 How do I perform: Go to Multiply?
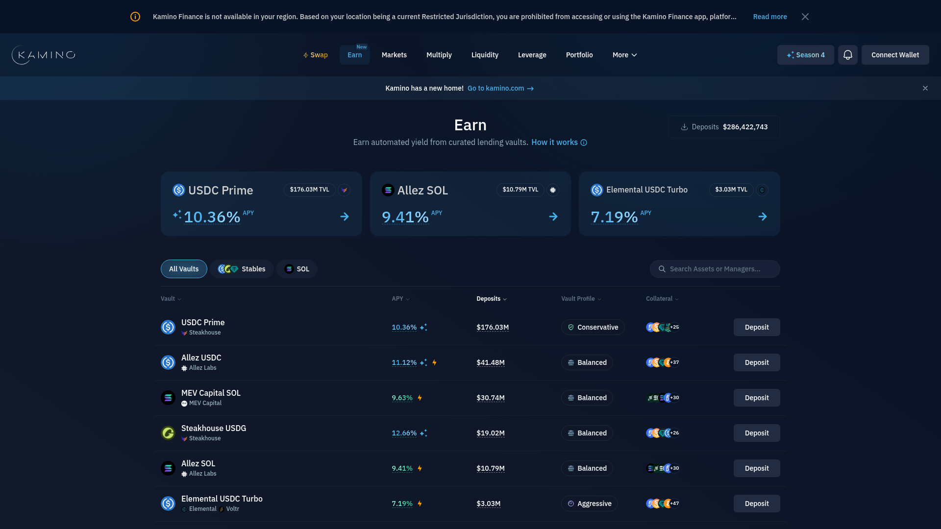point(439,55)
